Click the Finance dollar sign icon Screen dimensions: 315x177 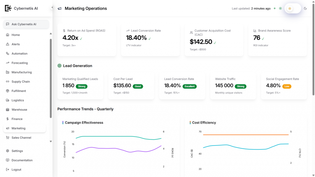pyautogui.click(x=8, y=119)
